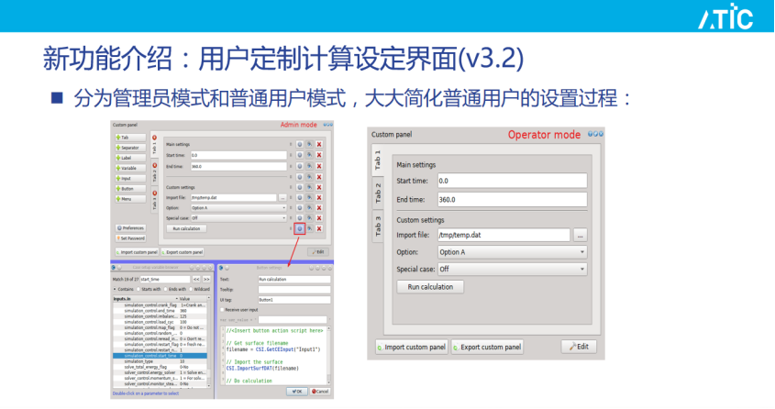Open Option A dropdown in Admin mode panel
The height and width of the screenshot is (409, 775).
[x=238, y=208]
